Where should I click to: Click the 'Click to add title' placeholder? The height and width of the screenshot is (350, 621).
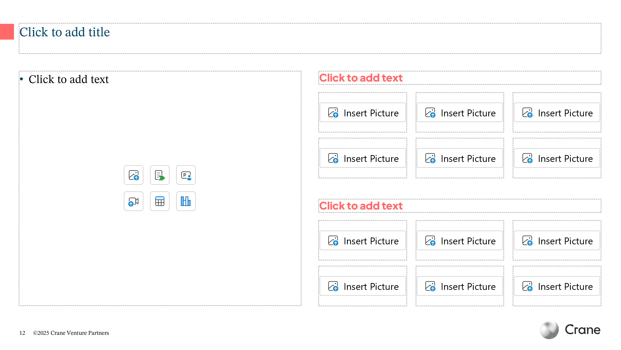pyautogui.click(x=65, y=32)
